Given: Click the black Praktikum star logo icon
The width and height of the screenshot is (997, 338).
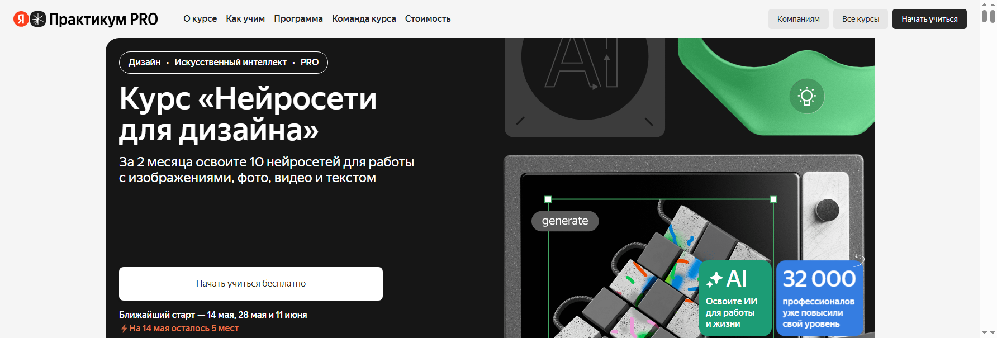Looking at the screenshot, I should coord(38,19).
